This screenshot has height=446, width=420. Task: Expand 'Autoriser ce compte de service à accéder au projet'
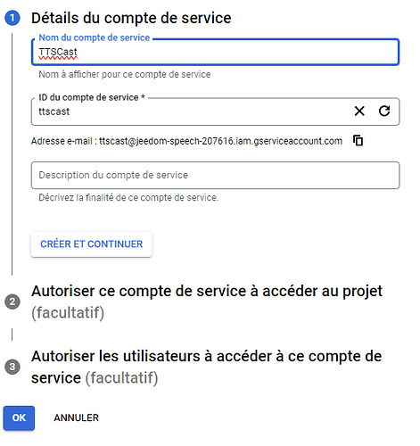207,301
